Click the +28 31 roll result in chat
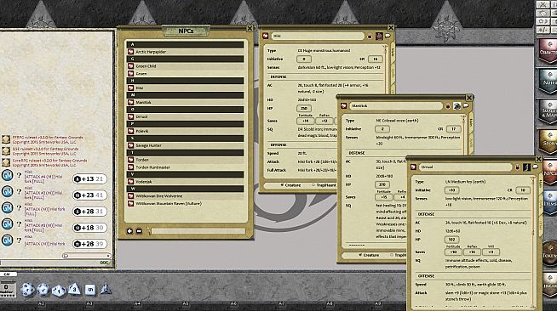 89,212
